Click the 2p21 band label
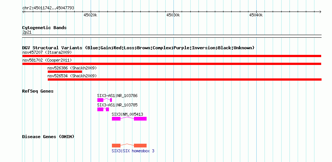Screen dimensions: 332x162 pos(27,32)
